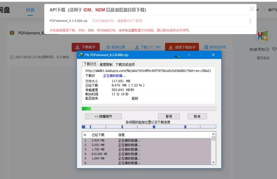The height and width of the screenshot is (179, 277).
Task: Open 简易下载助手 red button
Action: [x=182, y=47]
